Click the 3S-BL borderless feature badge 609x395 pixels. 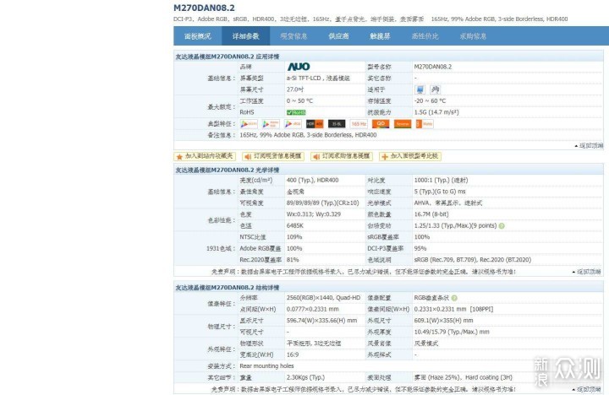click(337, 124)
